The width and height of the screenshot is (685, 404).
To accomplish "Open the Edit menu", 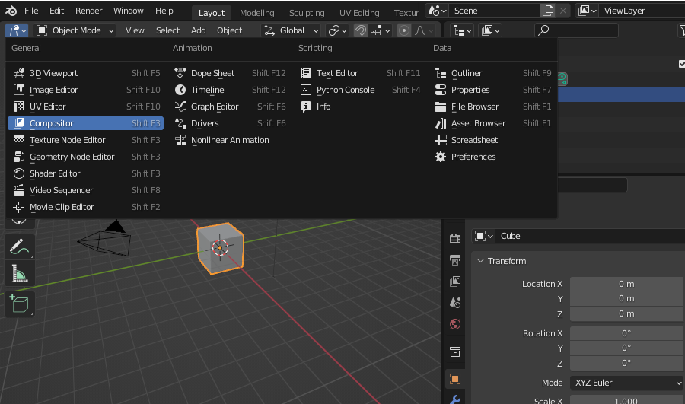I will click(x=56, y=11).
